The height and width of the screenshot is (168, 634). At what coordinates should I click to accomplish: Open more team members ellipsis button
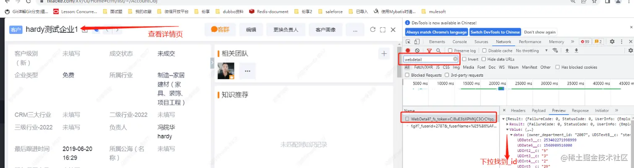point(247,71)
